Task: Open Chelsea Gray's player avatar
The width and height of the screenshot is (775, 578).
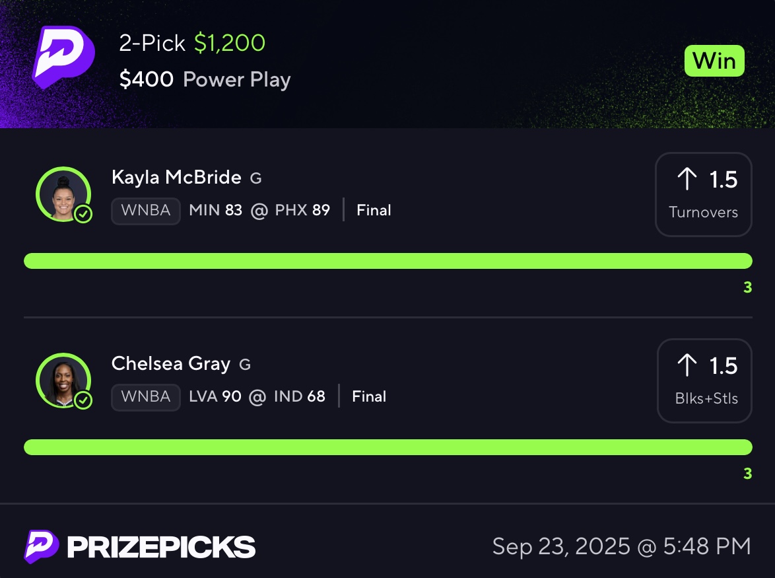Action: point(63,380)
